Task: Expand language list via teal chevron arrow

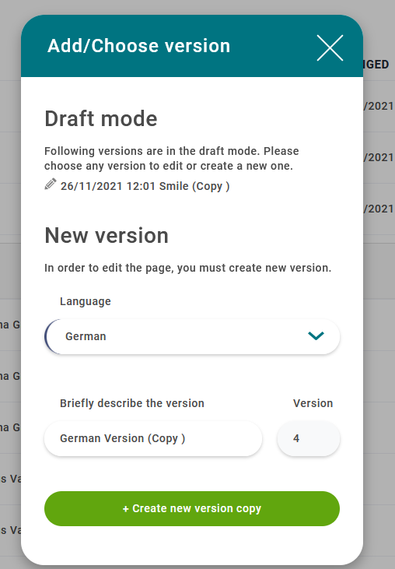Action: pos(316,336)
